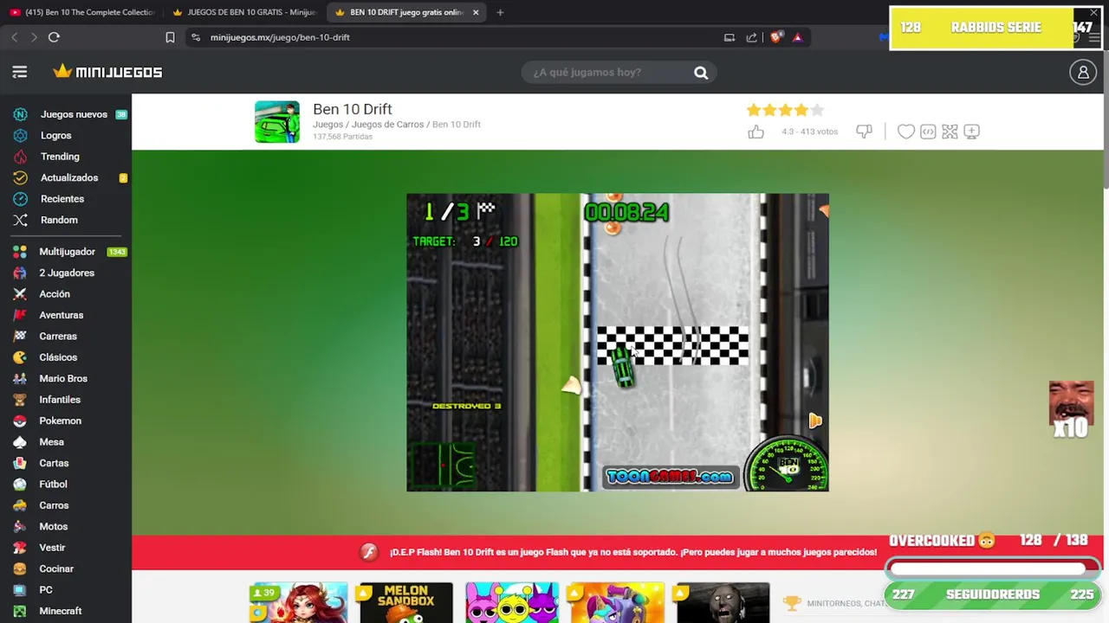1109x623 pixels.
Task: Click the share icon in the address bar
Action: pos(751,37)
